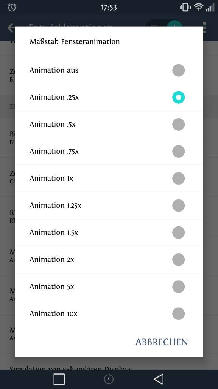The image size is (218, 389).
Task: Select the Animation aus radio button
Action: (x=179, y=70)
